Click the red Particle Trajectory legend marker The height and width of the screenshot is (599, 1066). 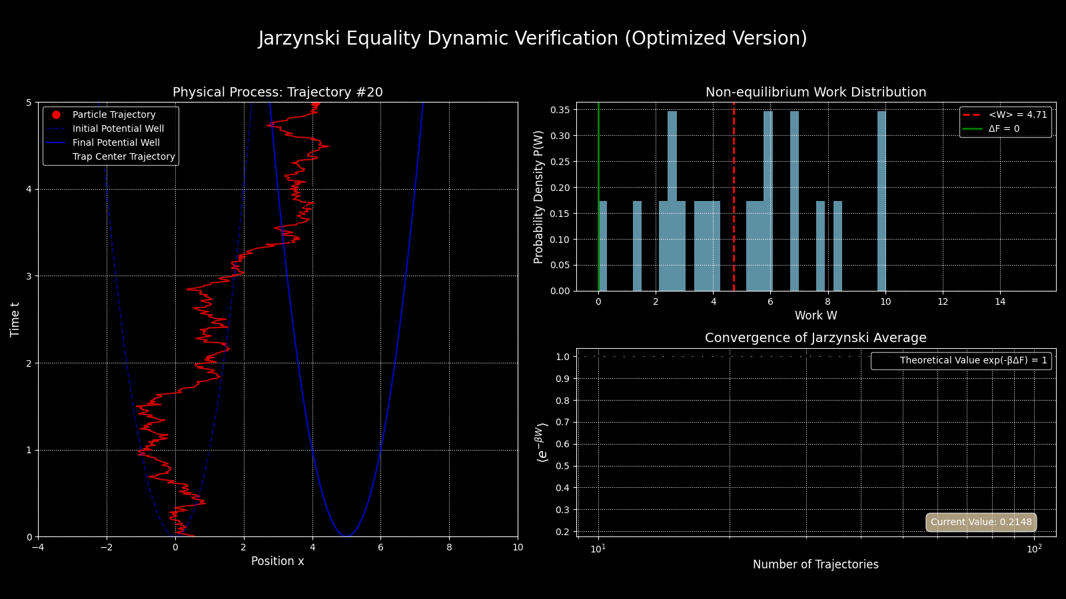click(x=56, y=114)
